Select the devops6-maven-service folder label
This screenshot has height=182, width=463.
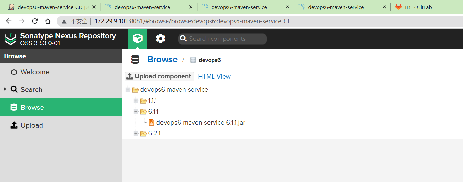174,90
